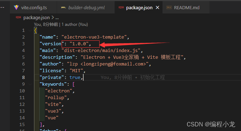Click the true value on line 8

[x=75, y=78]
